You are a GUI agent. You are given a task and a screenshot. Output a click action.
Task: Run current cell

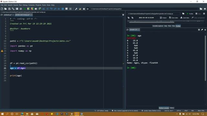click(x=28, y=9)
